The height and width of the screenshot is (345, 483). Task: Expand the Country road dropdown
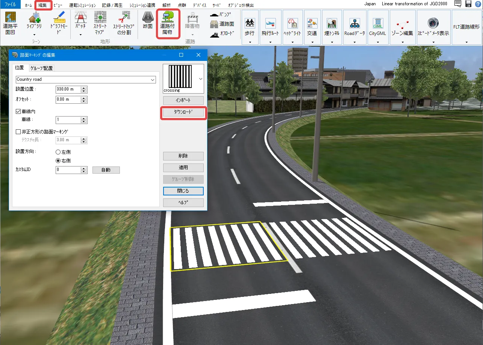tap(153, 80)
